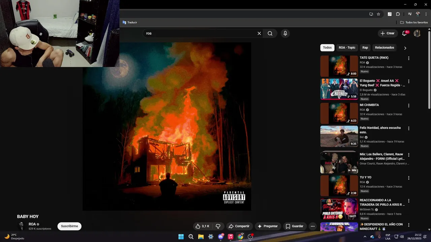The height and width of the screenshot is (242, 431).
Task: Open ROA channel name link
Action: [x=32, y=224]
